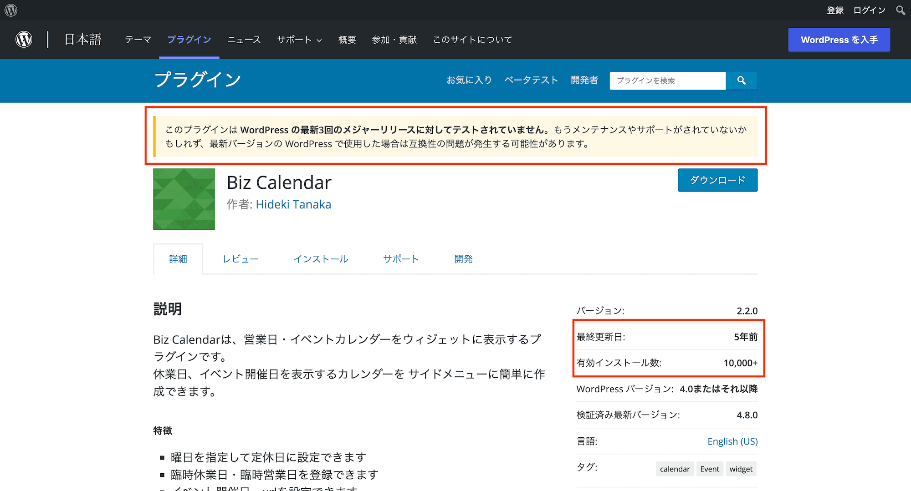Open author link Hideki Tanaka
The image size is (911, 491).
[293, 204]
